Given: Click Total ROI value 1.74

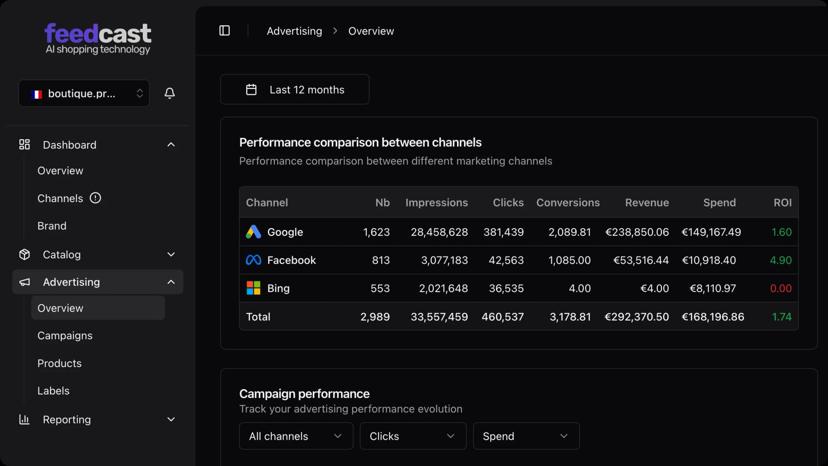Looking at the screenshot, I should click(x=782, y=316).
